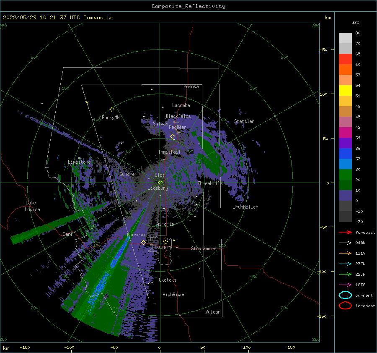Select the orange 111V arrow icon

tap(345, 253)
